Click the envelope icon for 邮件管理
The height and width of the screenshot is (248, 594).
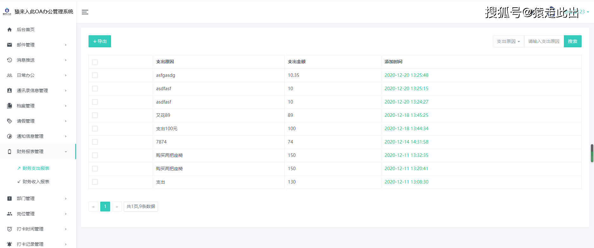[10, 45]
